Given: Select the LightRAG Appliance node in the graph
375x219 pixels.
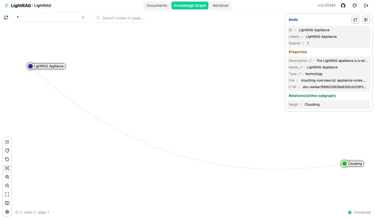Looking at the screenshot, I should tap(30, 66).
